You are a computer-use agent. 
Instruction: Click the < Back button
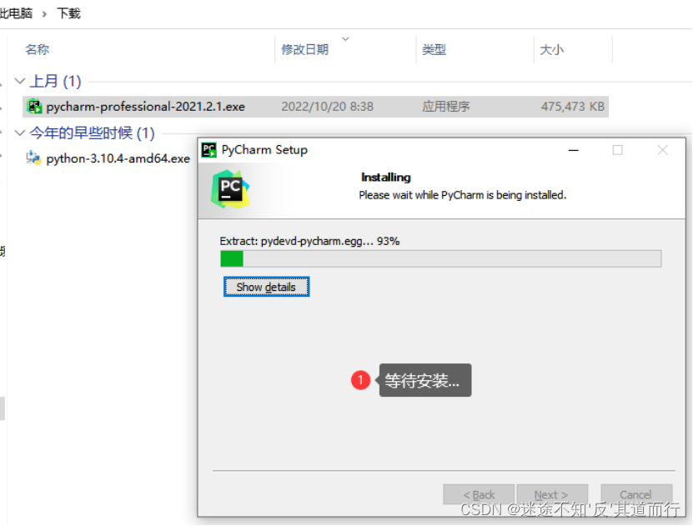[x=479, y=494]
